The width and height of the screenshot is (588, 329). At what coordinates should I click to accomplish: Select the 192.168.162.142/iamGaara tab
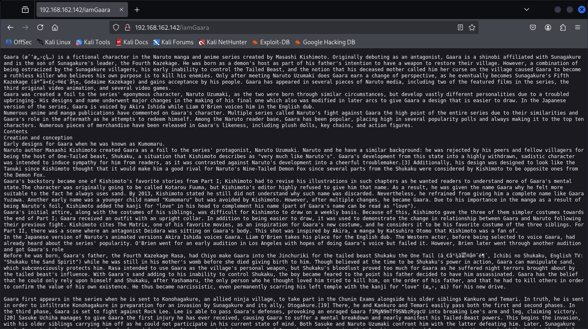[x=82, y=10]
